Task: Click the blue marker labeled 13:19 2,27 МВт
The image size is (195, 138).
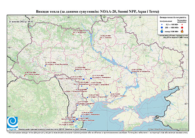Action: point(45,66)
